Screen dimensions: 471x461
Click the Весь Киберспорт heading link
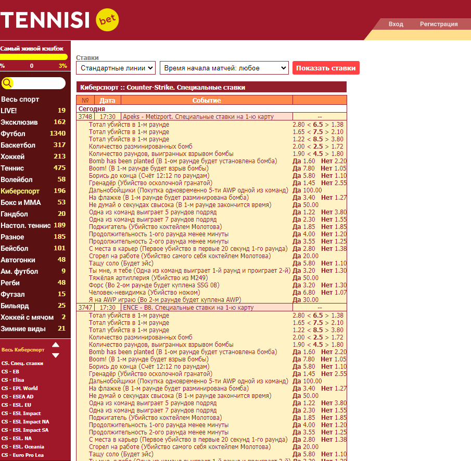pos(23,350)
